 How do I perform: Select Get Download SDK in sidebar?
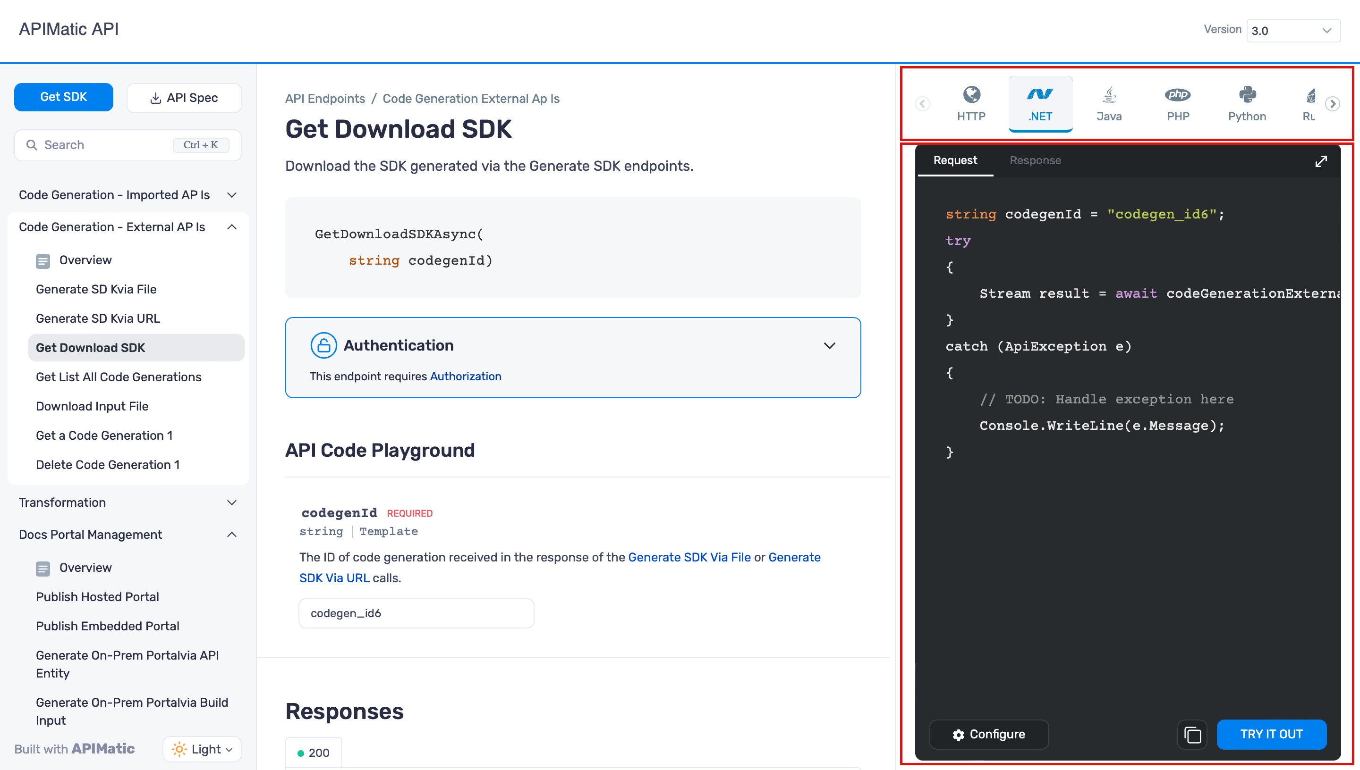pyautogui.click(x=136, y=347)
